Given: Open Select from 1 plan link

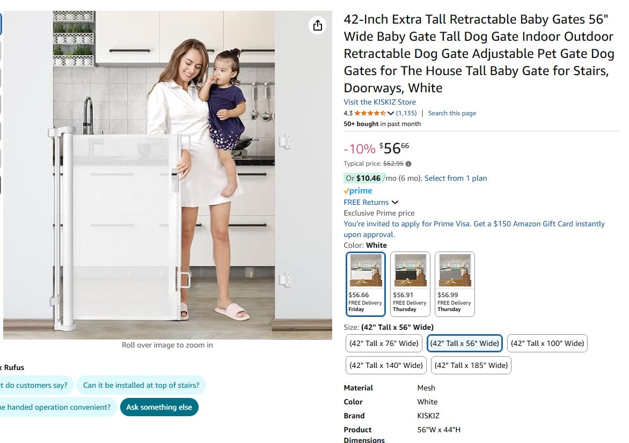Looking at the screenshot, I should pyautogui.click(x=456, y=178).
